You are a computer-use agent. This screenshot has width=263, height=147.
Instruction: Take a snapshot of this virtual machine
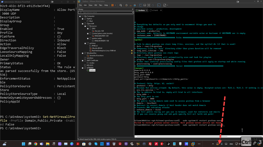tap(126, 5)
